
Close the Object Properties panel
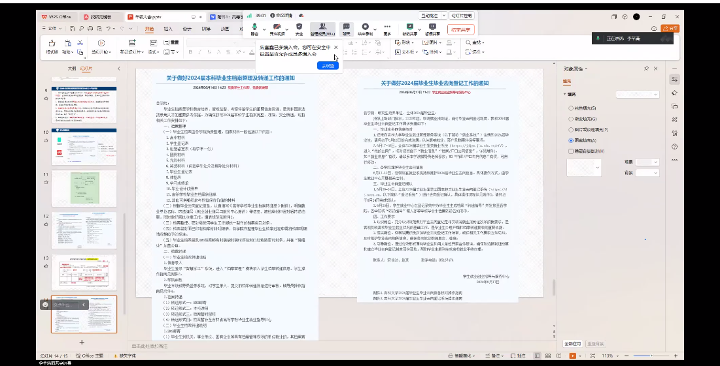[657, 69]
